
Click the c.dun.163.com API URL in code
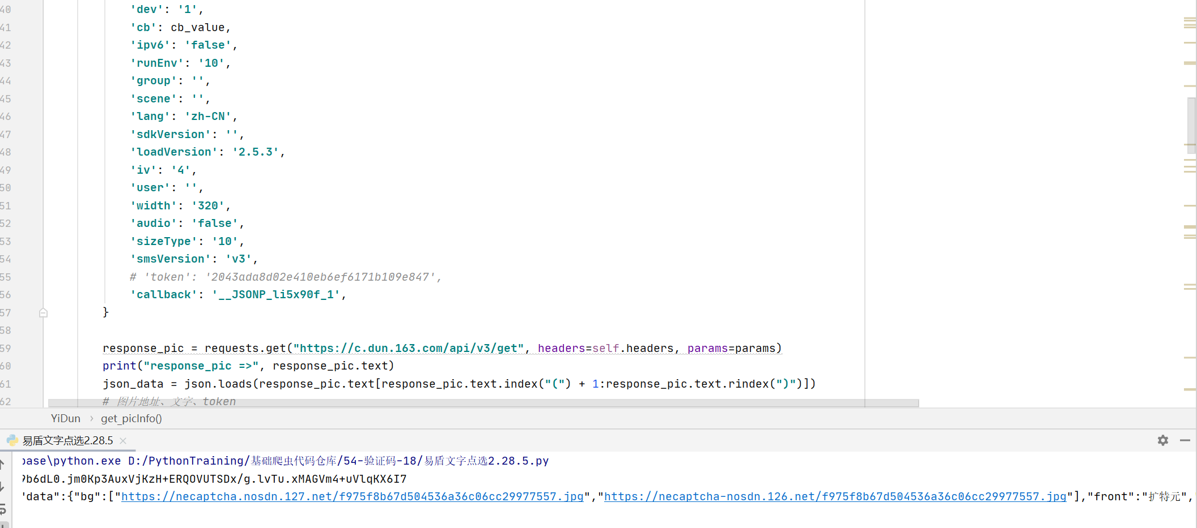408,349
